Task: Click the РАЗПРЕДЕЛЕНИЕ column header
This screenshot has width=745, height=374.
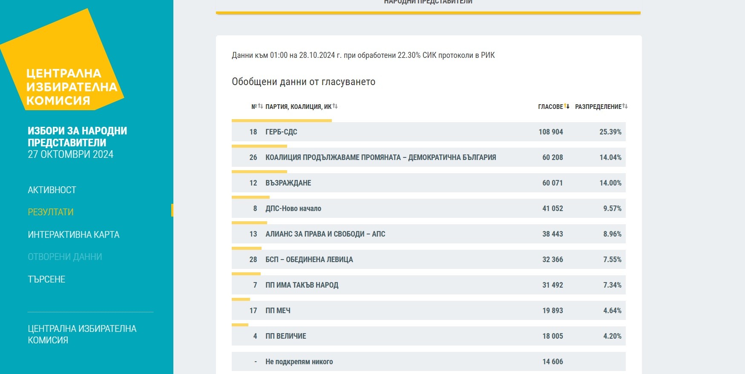Action: pos(598,106)
